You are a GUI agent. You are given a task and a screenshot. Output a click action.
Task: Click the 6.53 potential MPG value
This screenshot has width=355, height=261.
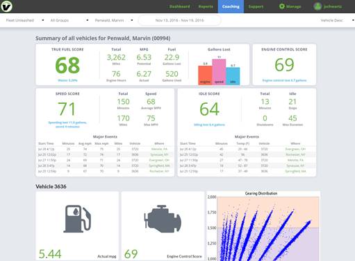[144, 57]
